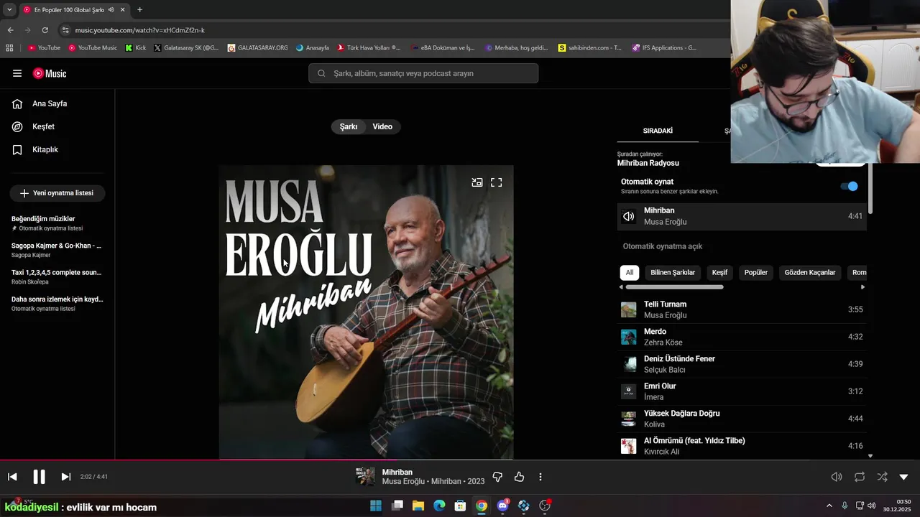Screen dimensions: 920x517
Task: Dislike the current song
Action: pos(497,477)
